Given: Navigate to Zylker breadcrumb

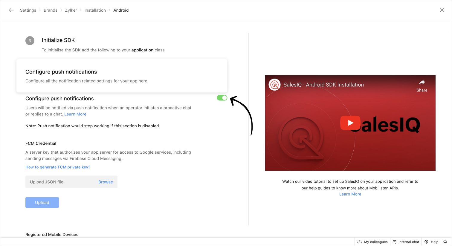Looking at the screenshot, I should point(71,10).
